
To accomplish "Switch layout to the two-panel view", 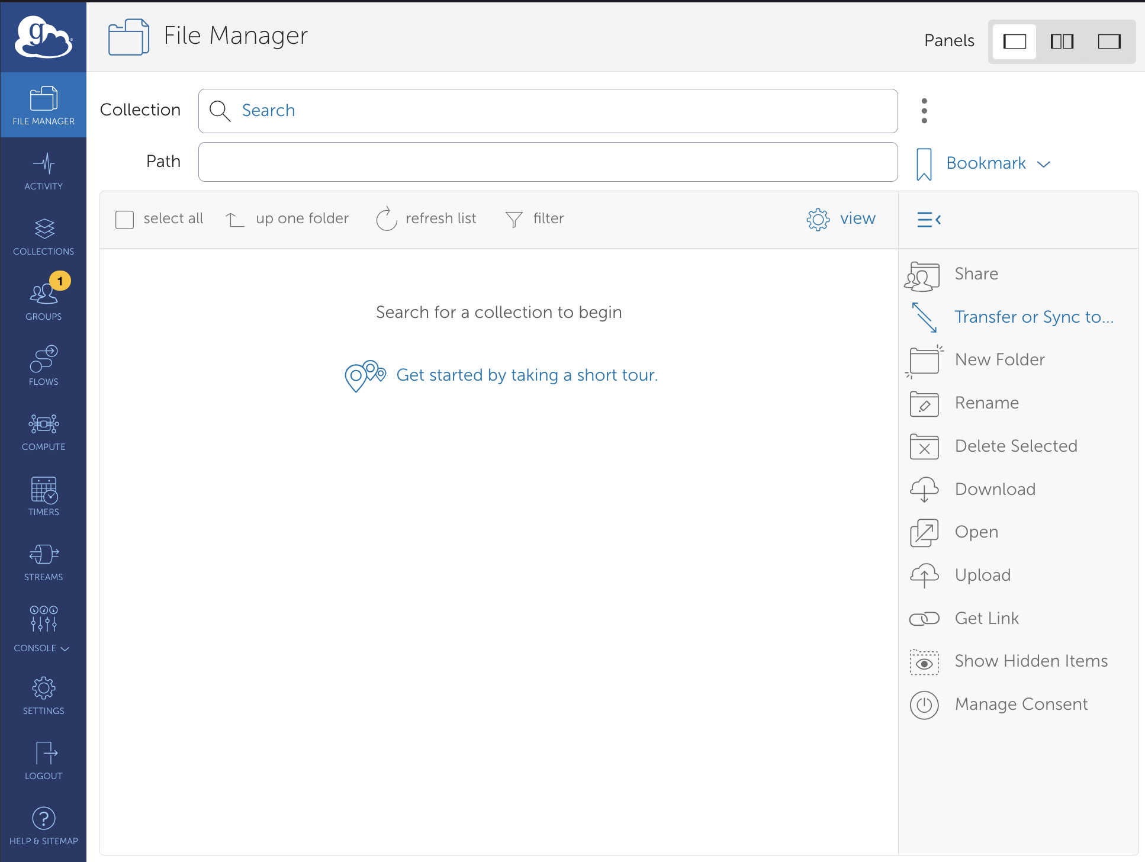I will 1062,41.
